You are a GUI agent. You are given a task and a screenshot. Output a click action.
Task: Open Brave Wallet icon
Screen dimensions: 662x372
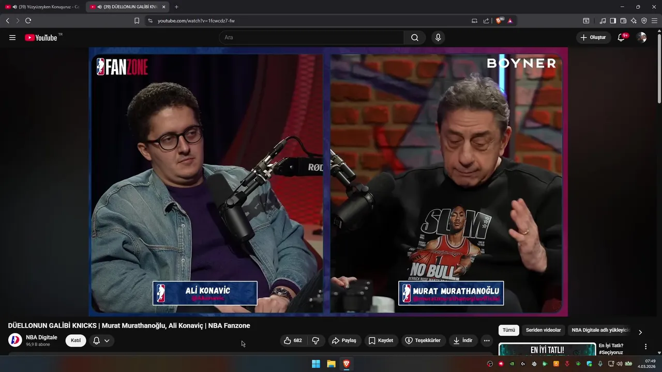pos(623,21)
